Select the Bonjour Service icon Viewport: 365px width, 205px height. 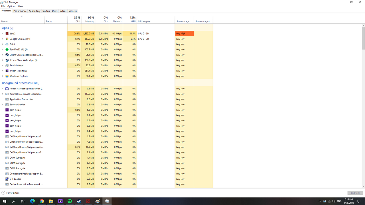(x=7, y=104)
